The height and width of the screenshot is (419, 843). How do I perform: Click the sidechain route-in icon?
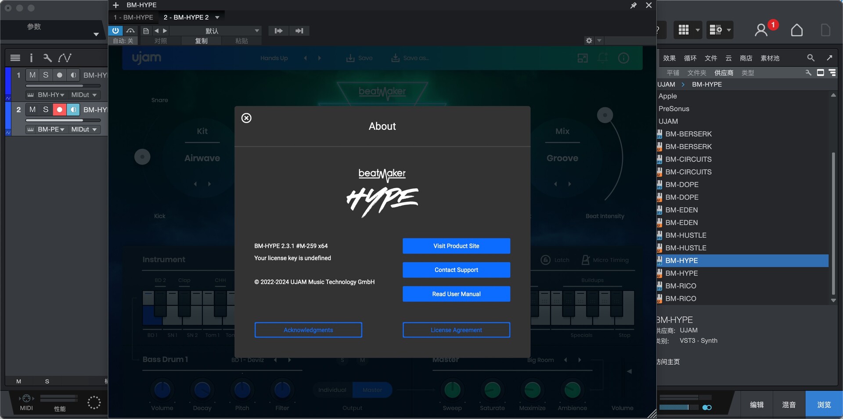[278, 31]
